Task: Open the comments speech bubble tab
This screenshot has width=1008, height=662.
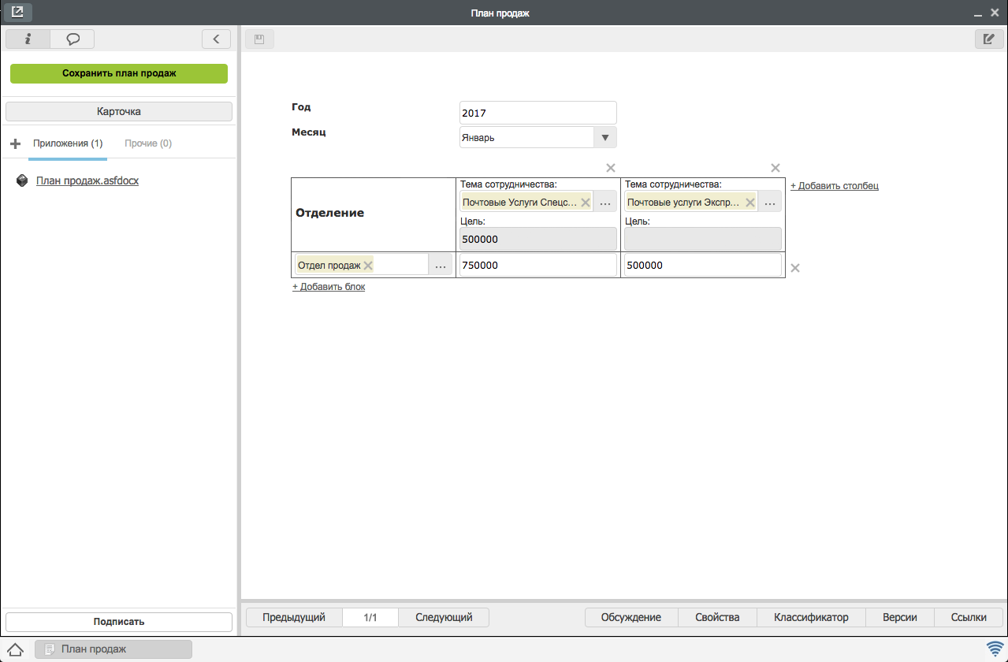Action: pos(73,39)
